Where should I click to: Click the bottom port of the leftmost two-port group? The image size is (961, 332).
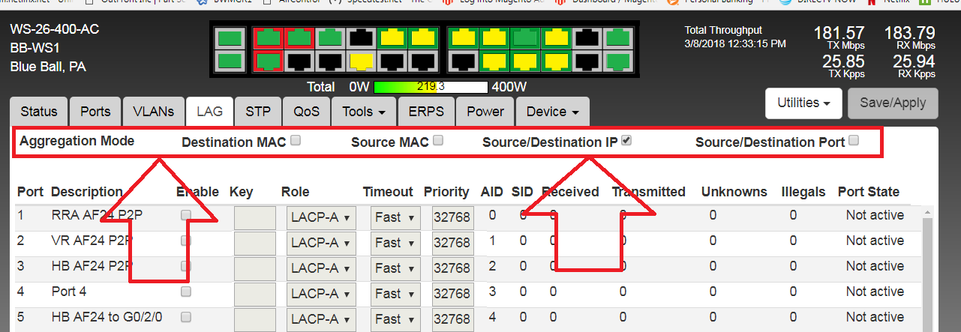pos(230,61)
